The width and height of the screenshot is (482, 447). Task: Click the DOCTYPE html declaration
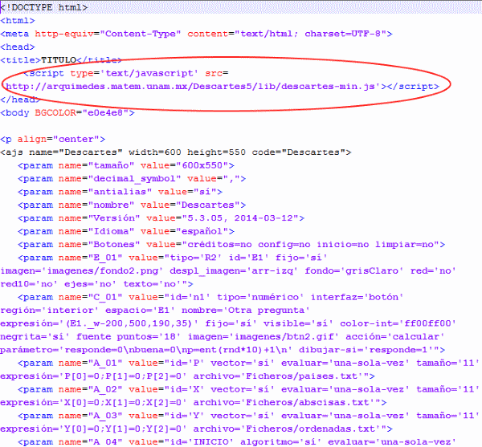(x=45, y=7)
